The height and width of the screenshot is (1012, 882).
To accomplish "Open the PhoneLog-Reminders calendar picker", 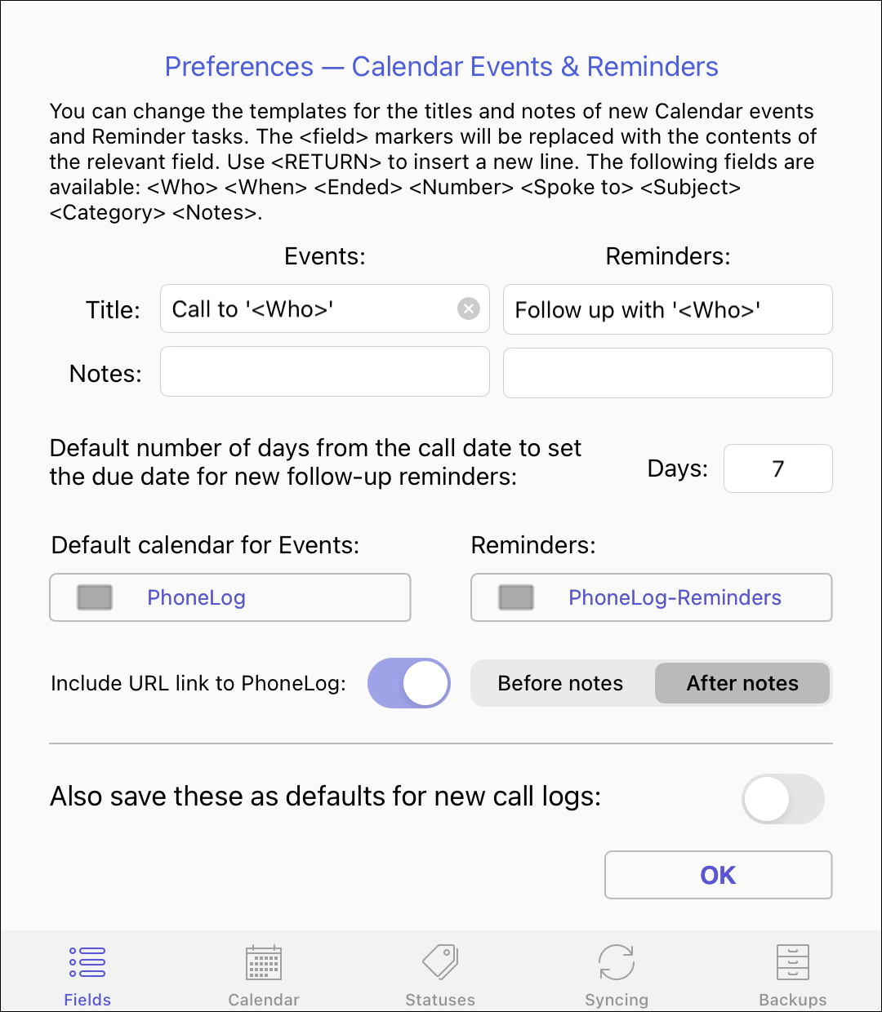I will pyautogui.click(x=652, y=597).
